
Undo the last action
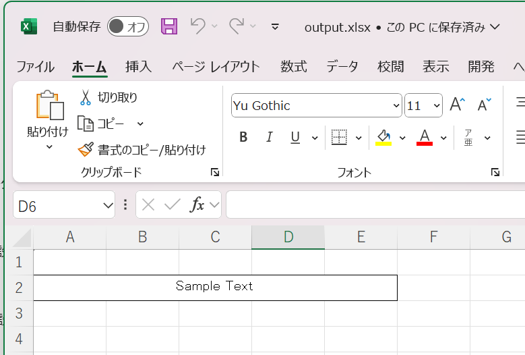click(198, 26)
